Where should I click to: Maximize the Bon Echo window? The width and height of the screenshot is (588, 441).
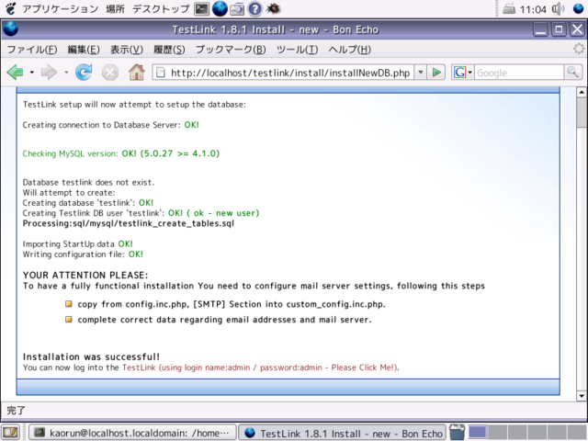[559, 29]
